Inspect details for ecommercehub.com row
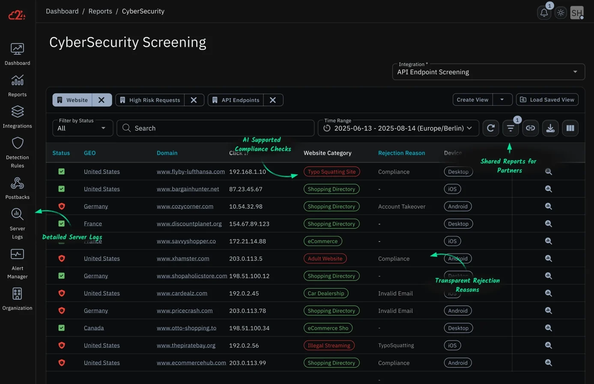594x384 pixels. 548,363
